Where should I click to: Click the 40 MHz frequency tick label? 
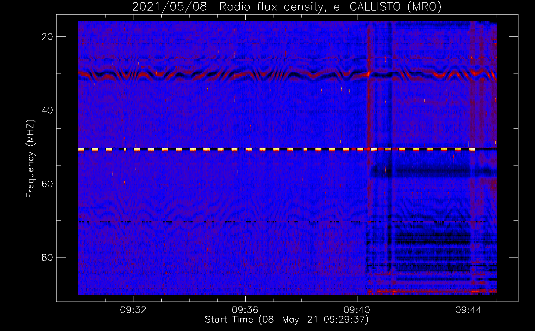point(47,110)
